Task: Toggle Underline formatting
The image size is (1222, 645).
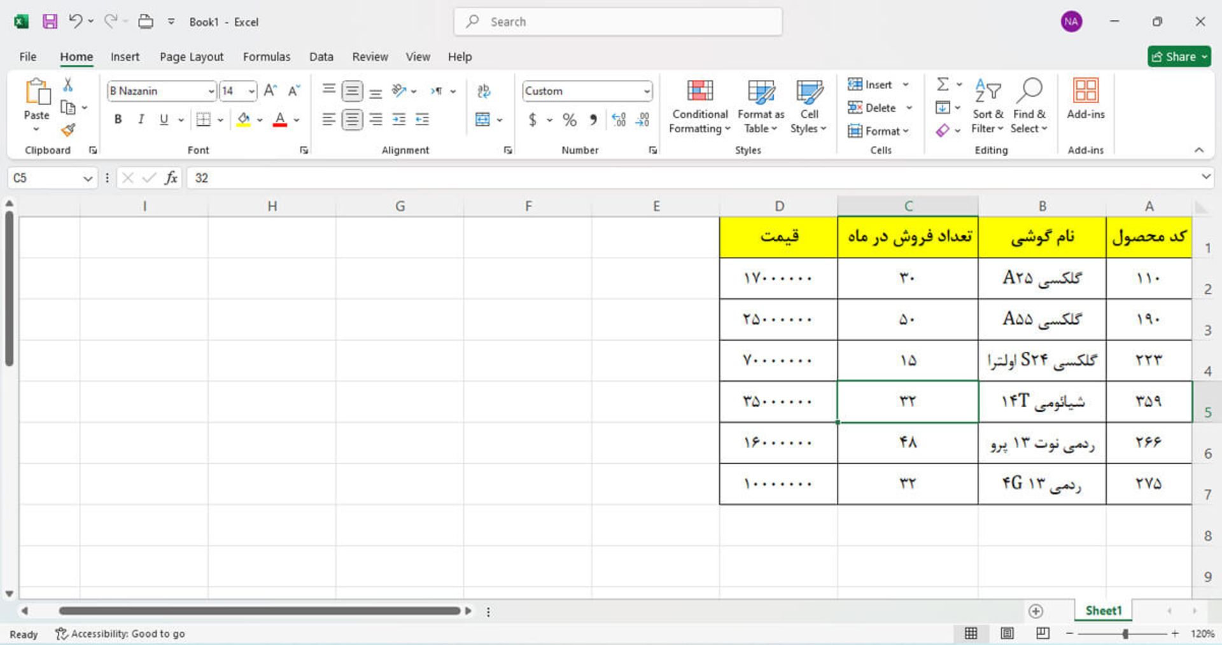Action: [164, 120]
